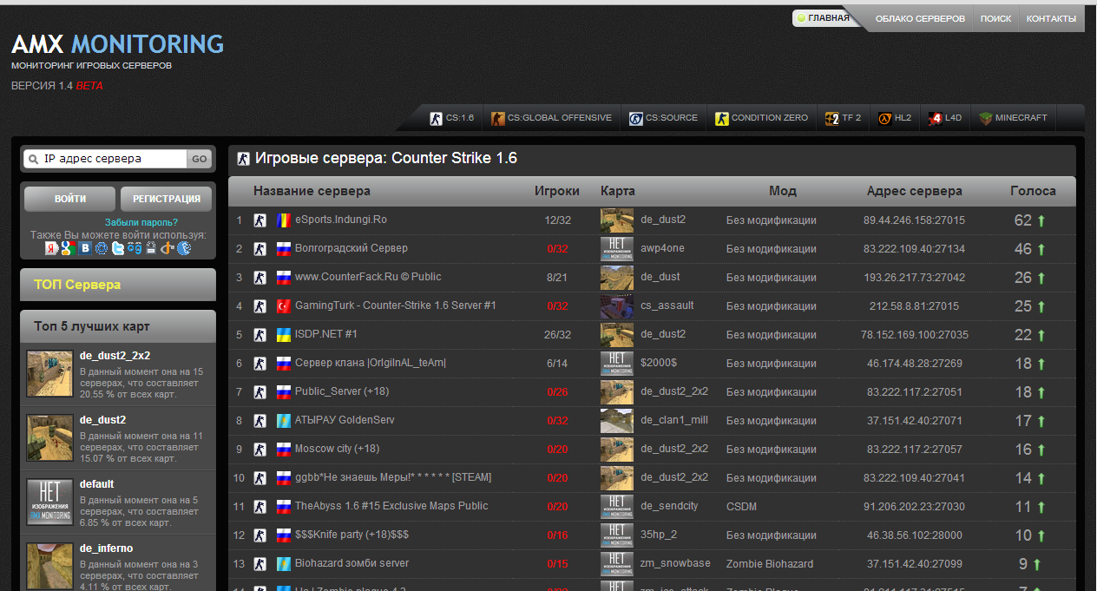
Task: Click the green arrow for Biohazard зомби server
Action: tap(1036, 565)
